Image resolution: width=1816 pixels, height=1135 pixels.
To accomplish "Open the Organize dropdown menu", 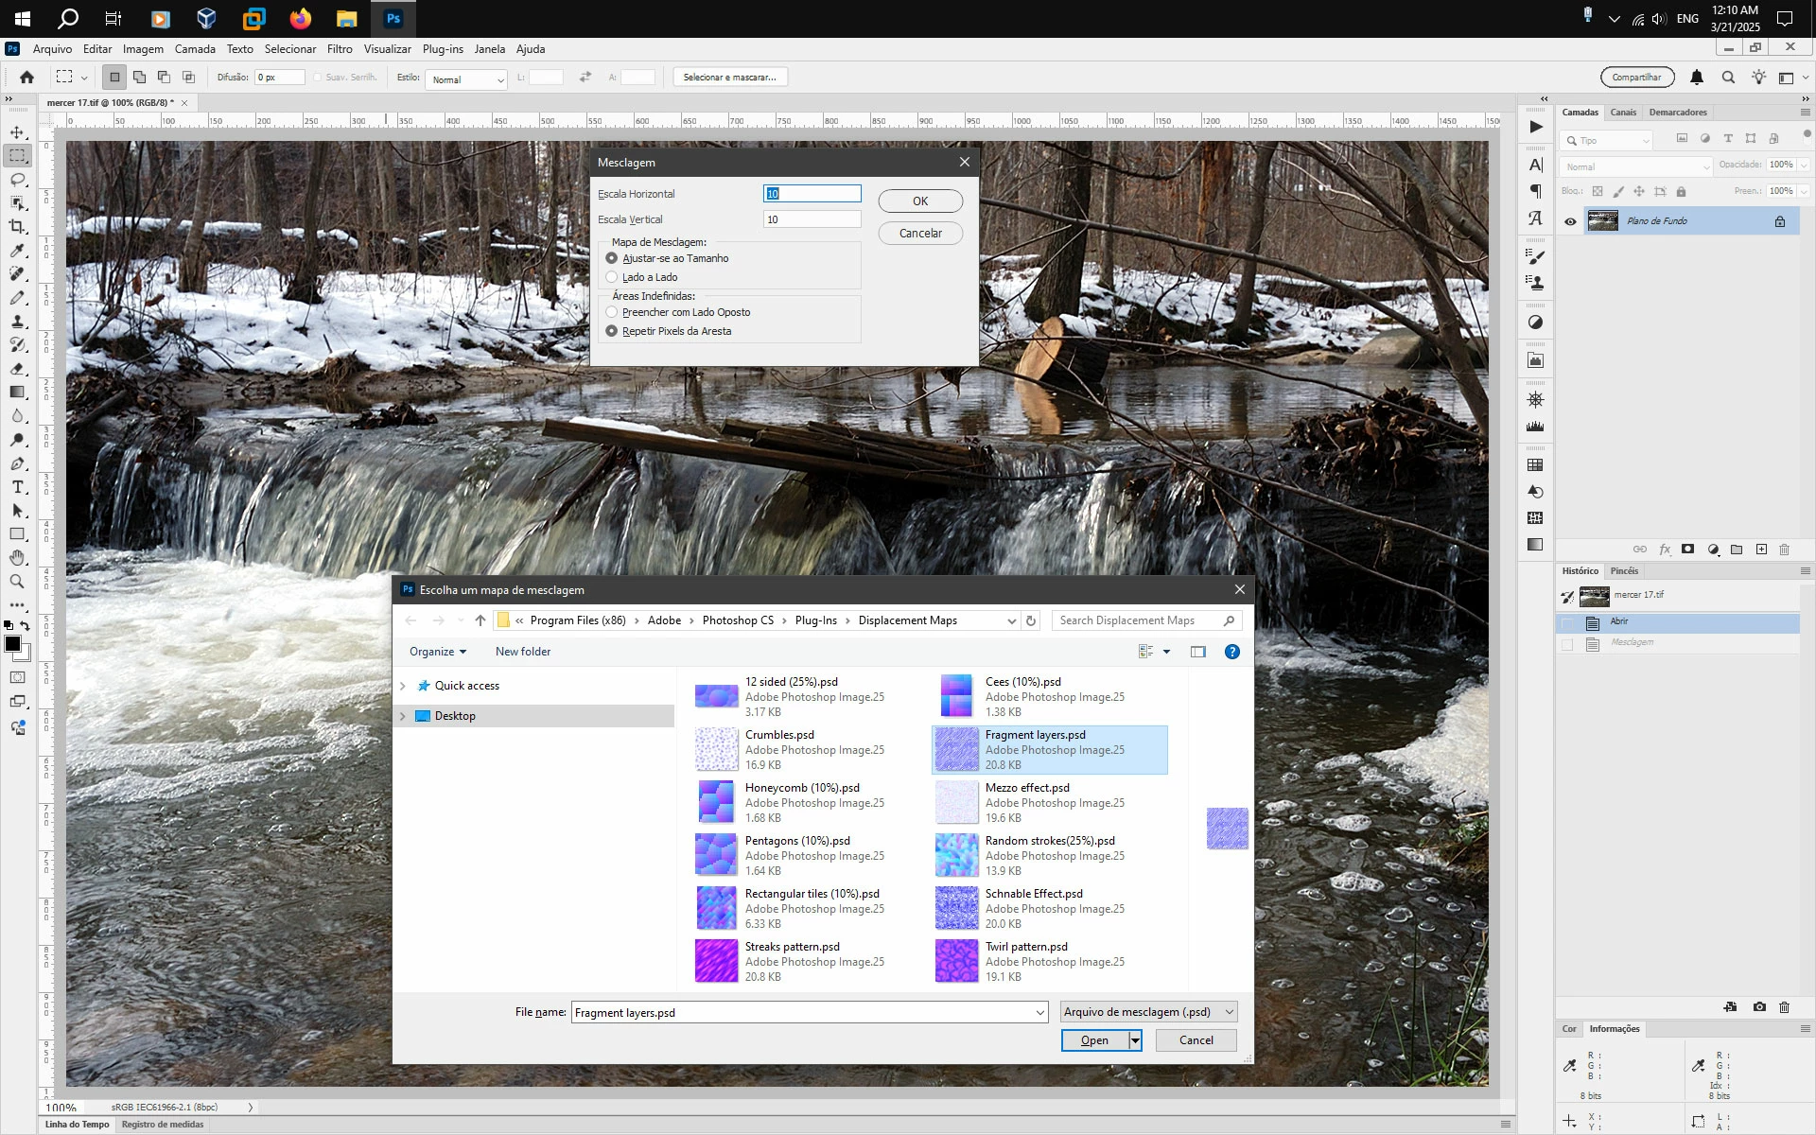I will (437, 652).
